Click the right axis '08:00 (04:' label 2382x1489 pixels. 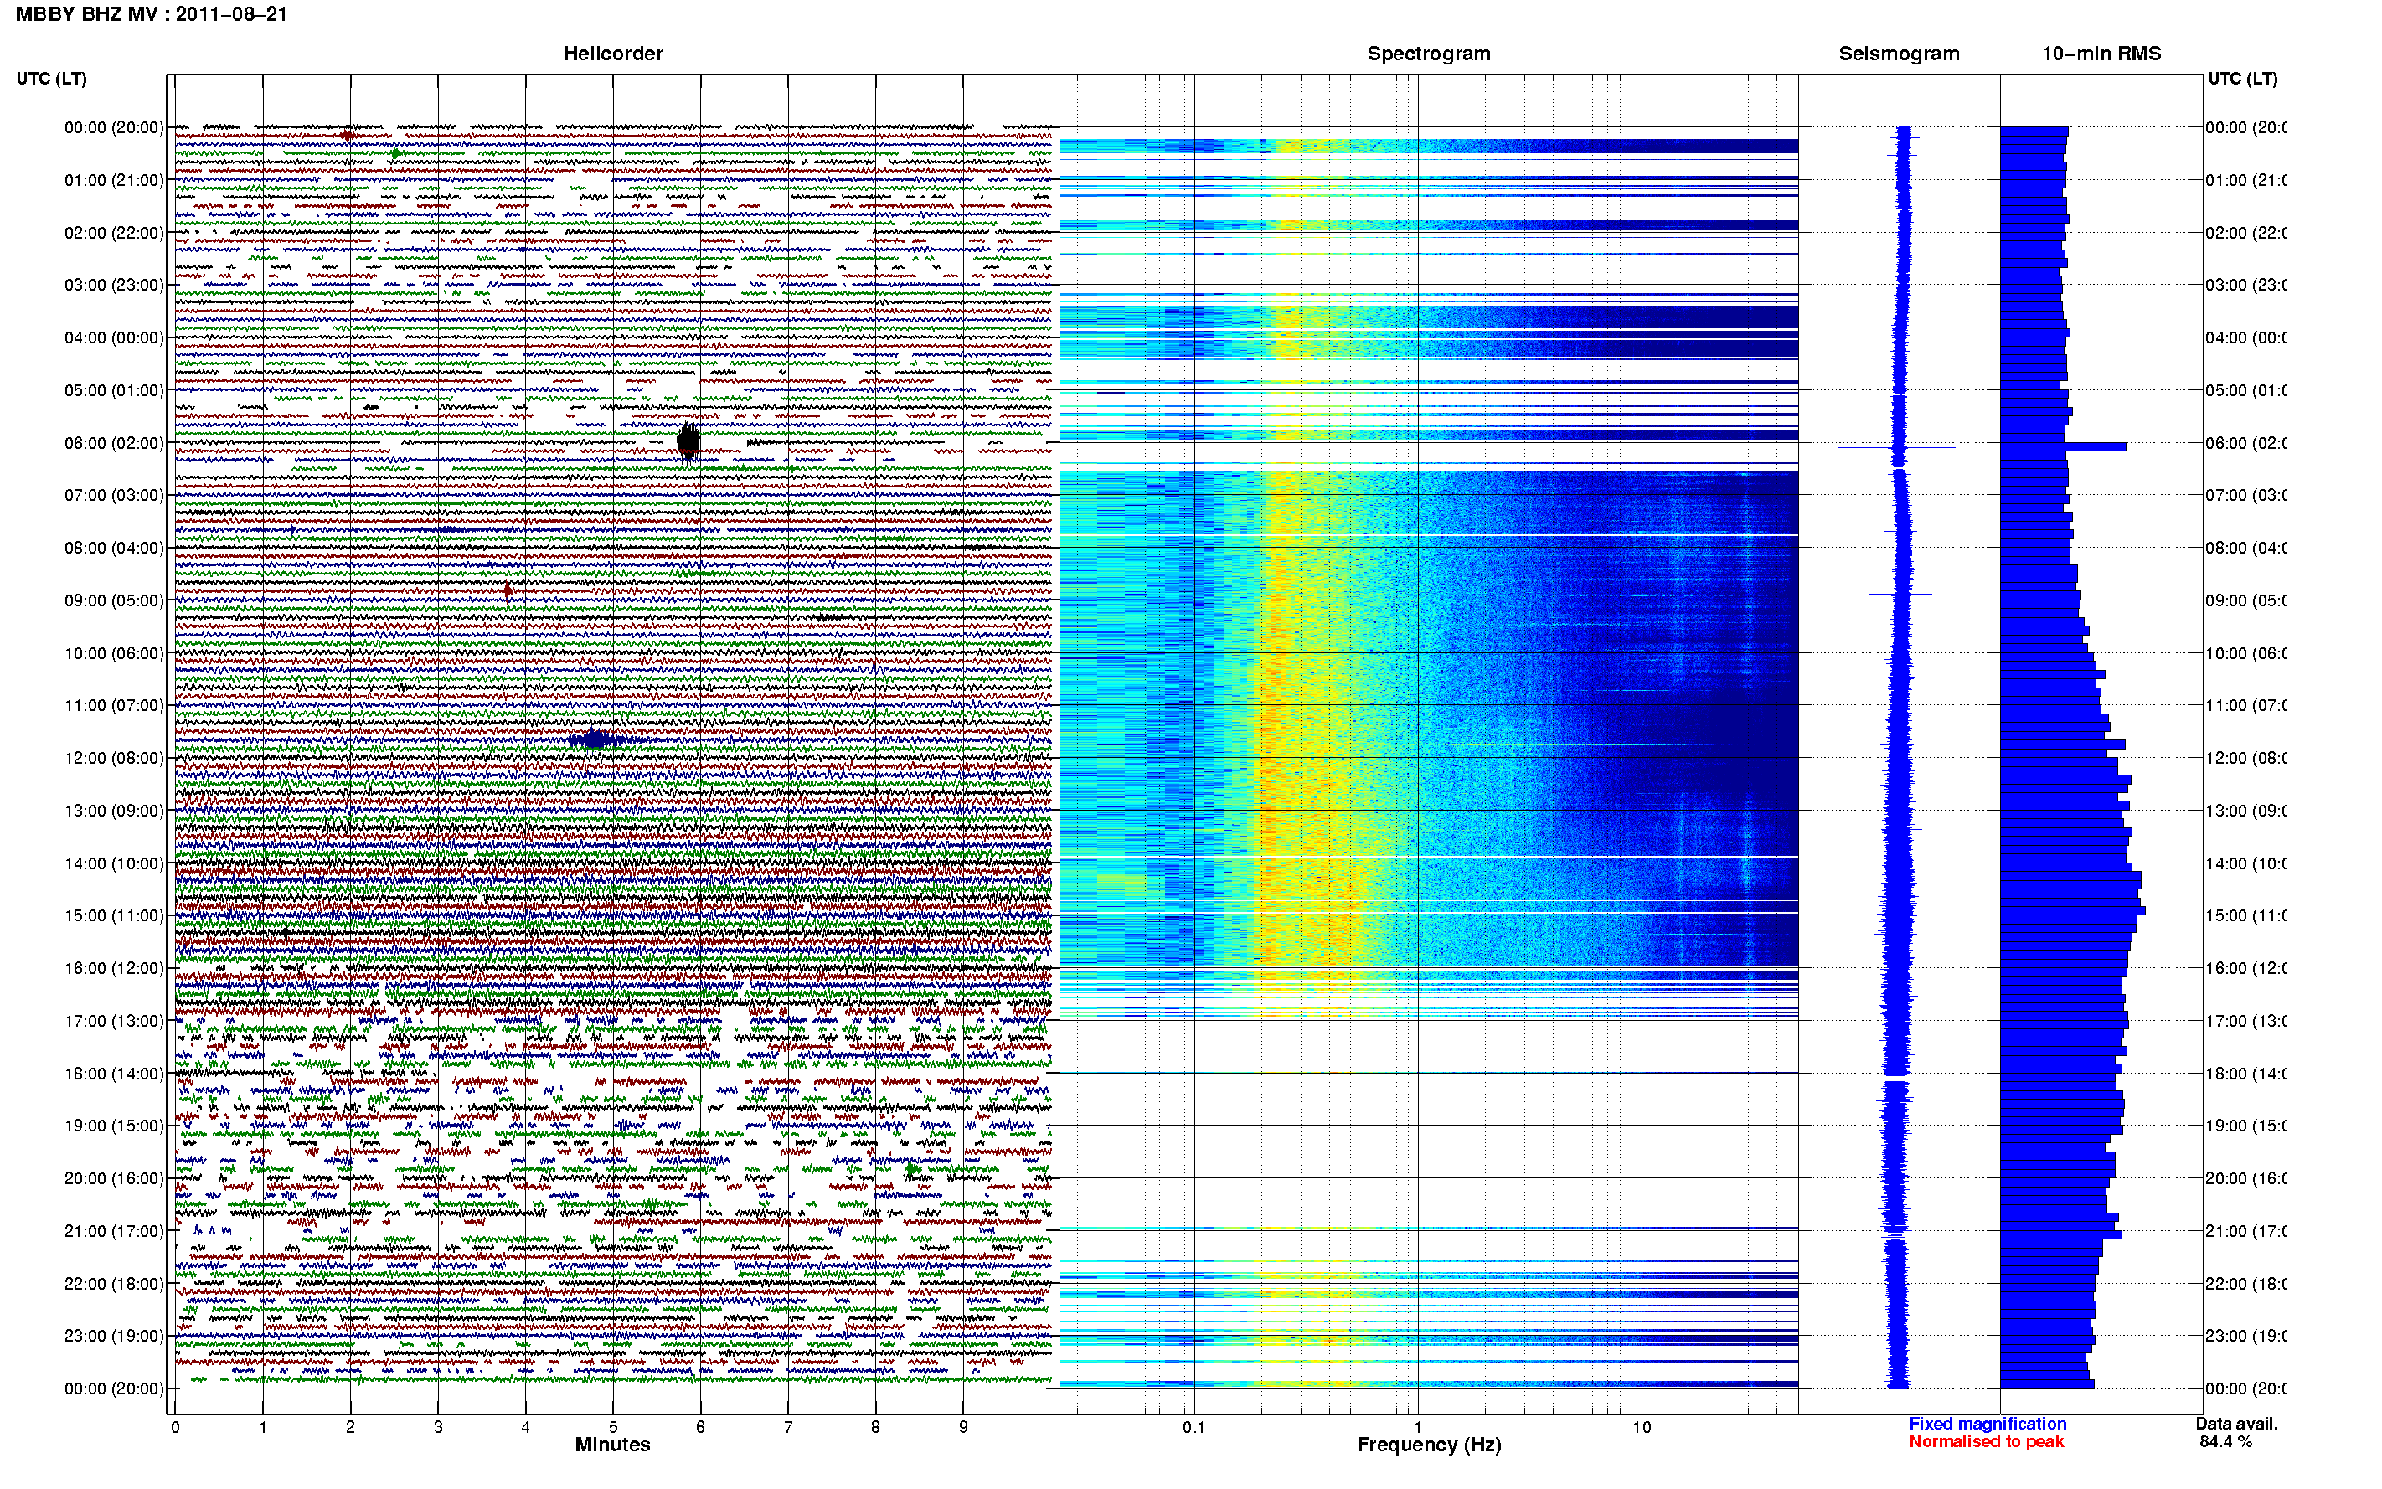coord(2245,549)
